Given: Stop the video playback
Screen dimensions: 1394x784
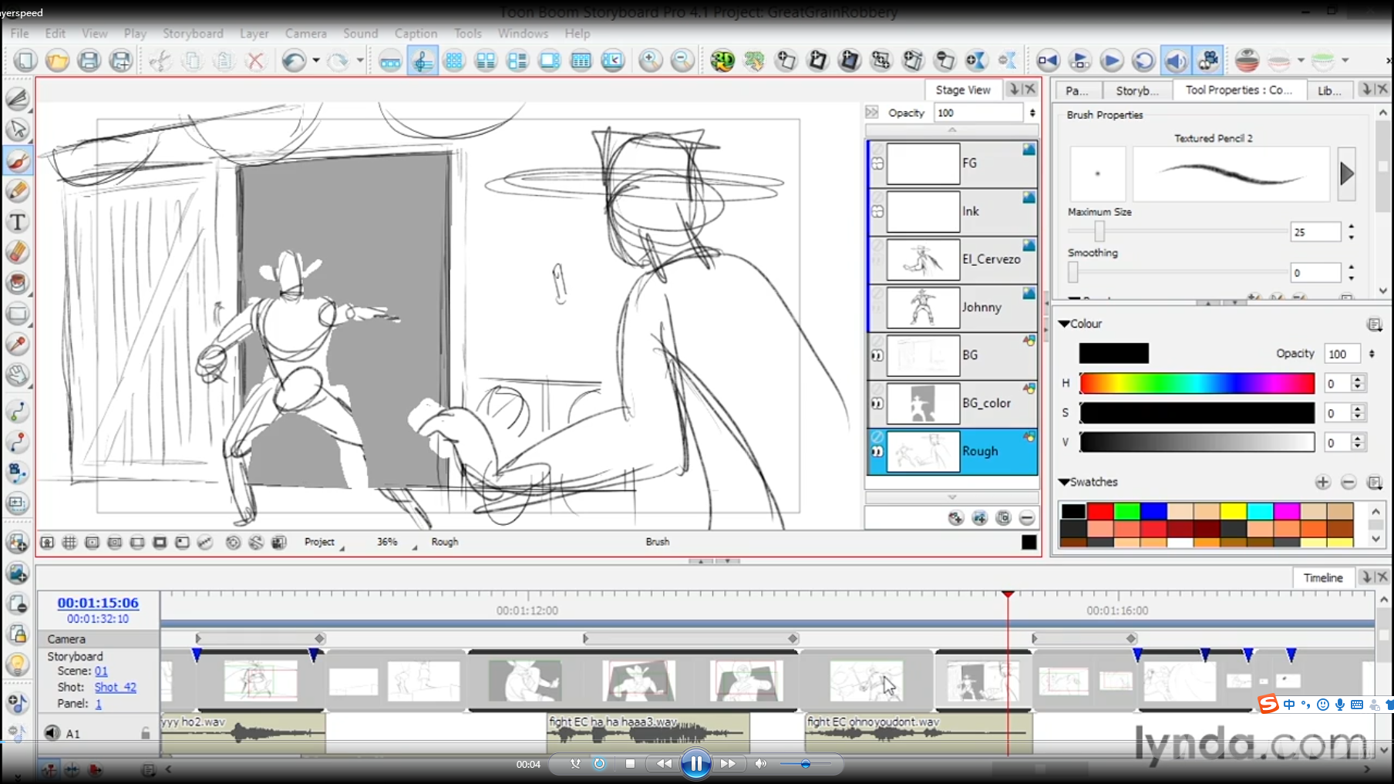Looking at the screenshot, I should 630,764.
